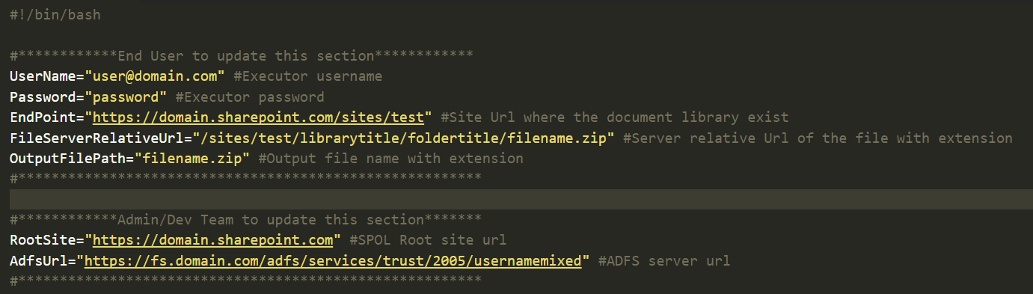Image resolution: width=1033 pixels, height=294 pixels.
Task: Place cursor in "user@domain.com" string
Action: click(x=155, y=76)
